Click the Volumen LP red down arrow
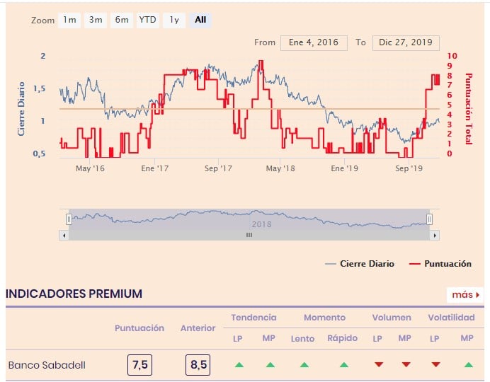 (x=379, y=364)
